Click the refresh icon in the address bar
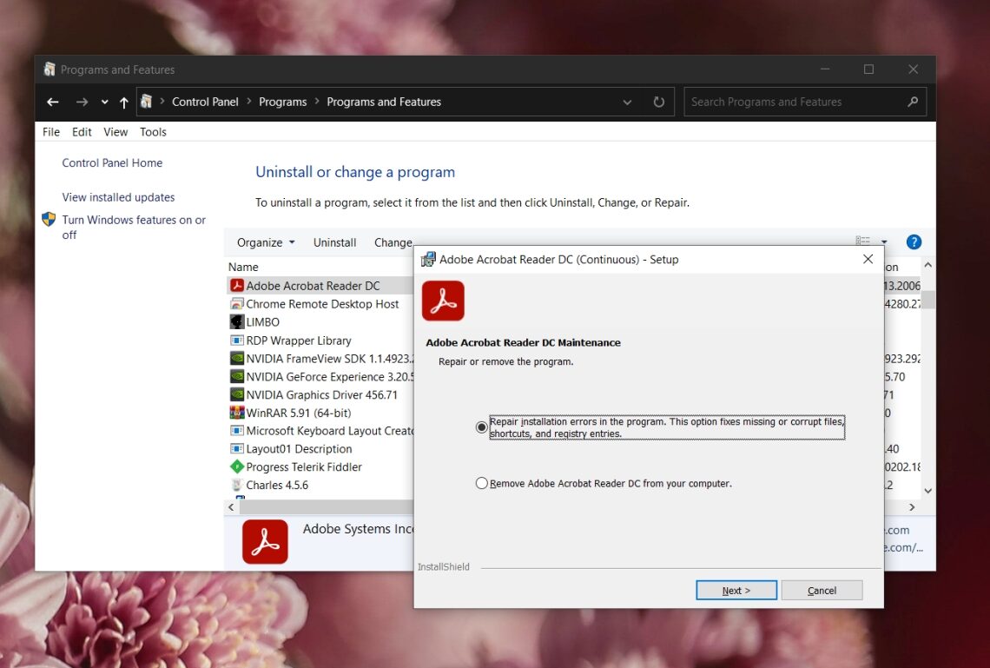This screenshot has width=990, height=668. click(658, 102)
